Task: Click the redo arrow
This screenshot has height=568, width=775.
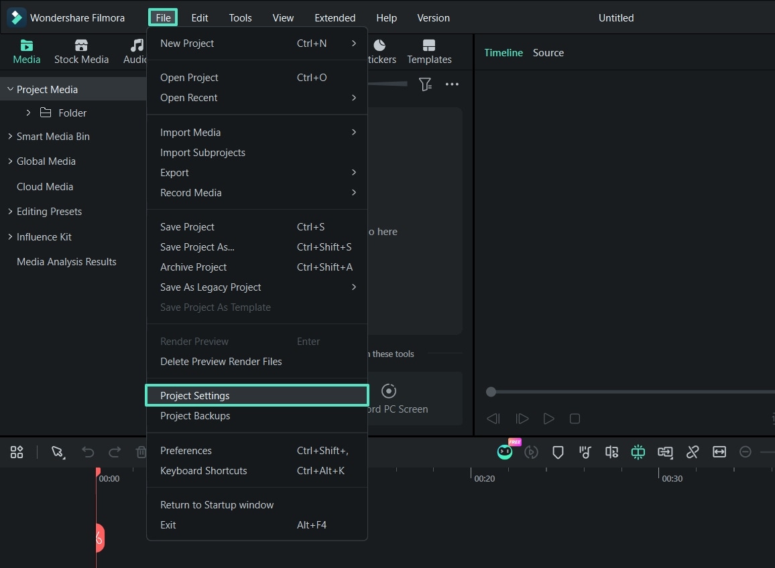Action: [x=115, y=452]
